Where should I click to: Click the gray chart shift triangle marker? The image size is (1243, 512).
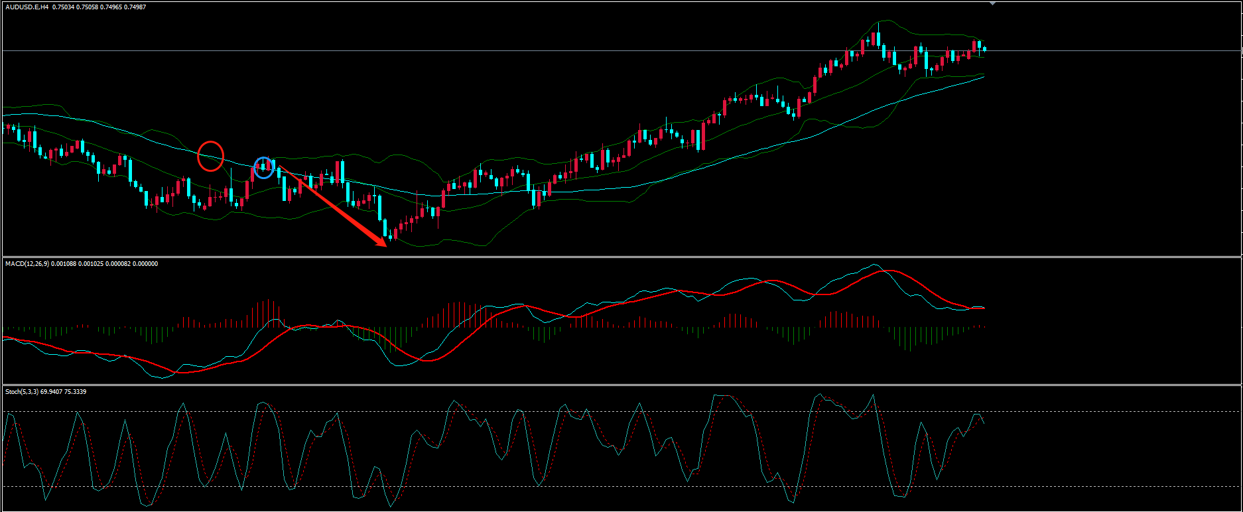tap(992, 3)
